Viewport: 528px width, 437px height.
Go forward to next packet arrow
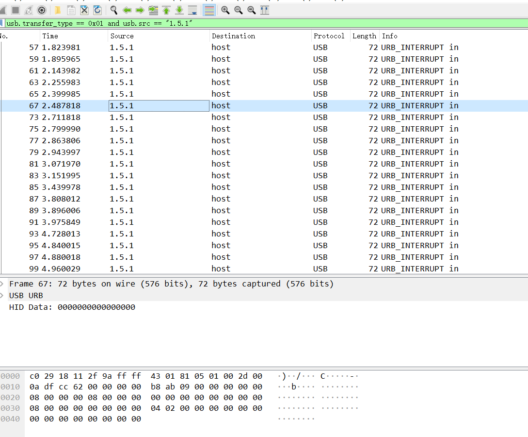pyautogui.click(x=140, y=10)
